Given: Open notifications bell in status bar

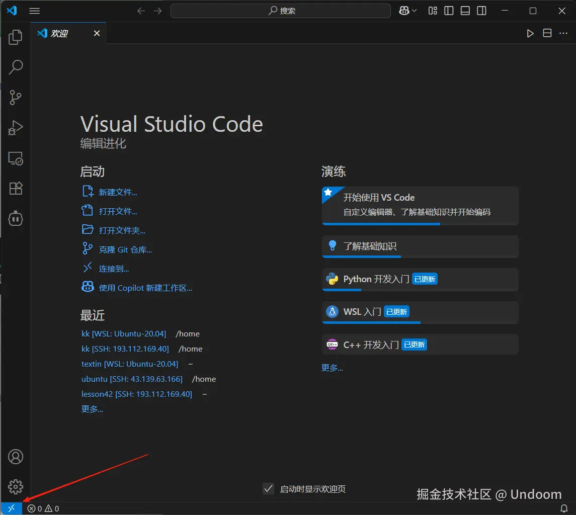Looking at the screenshot, I should pos(564,509).
